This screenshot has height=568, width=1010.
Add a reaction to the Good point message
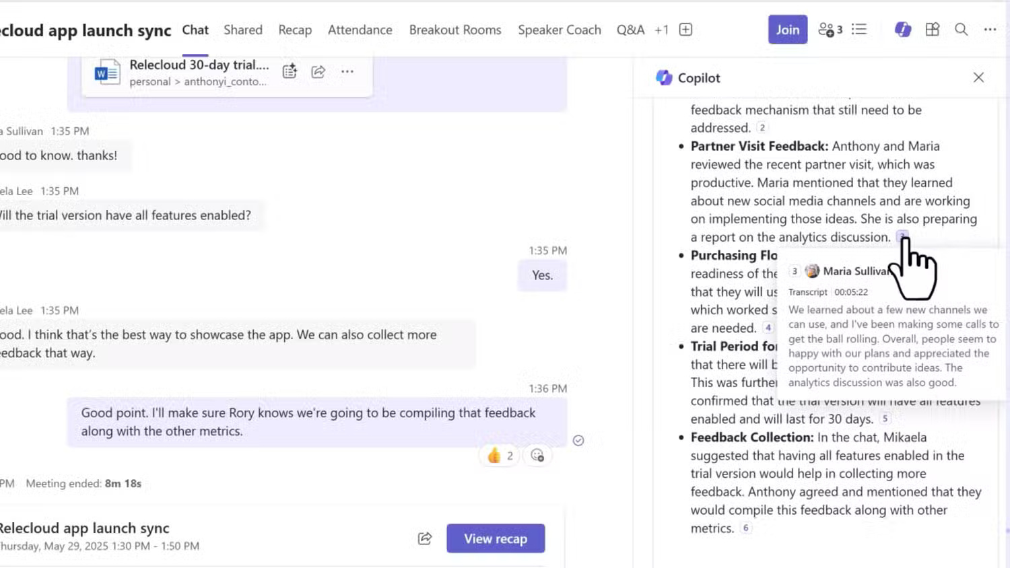(537, 456)
